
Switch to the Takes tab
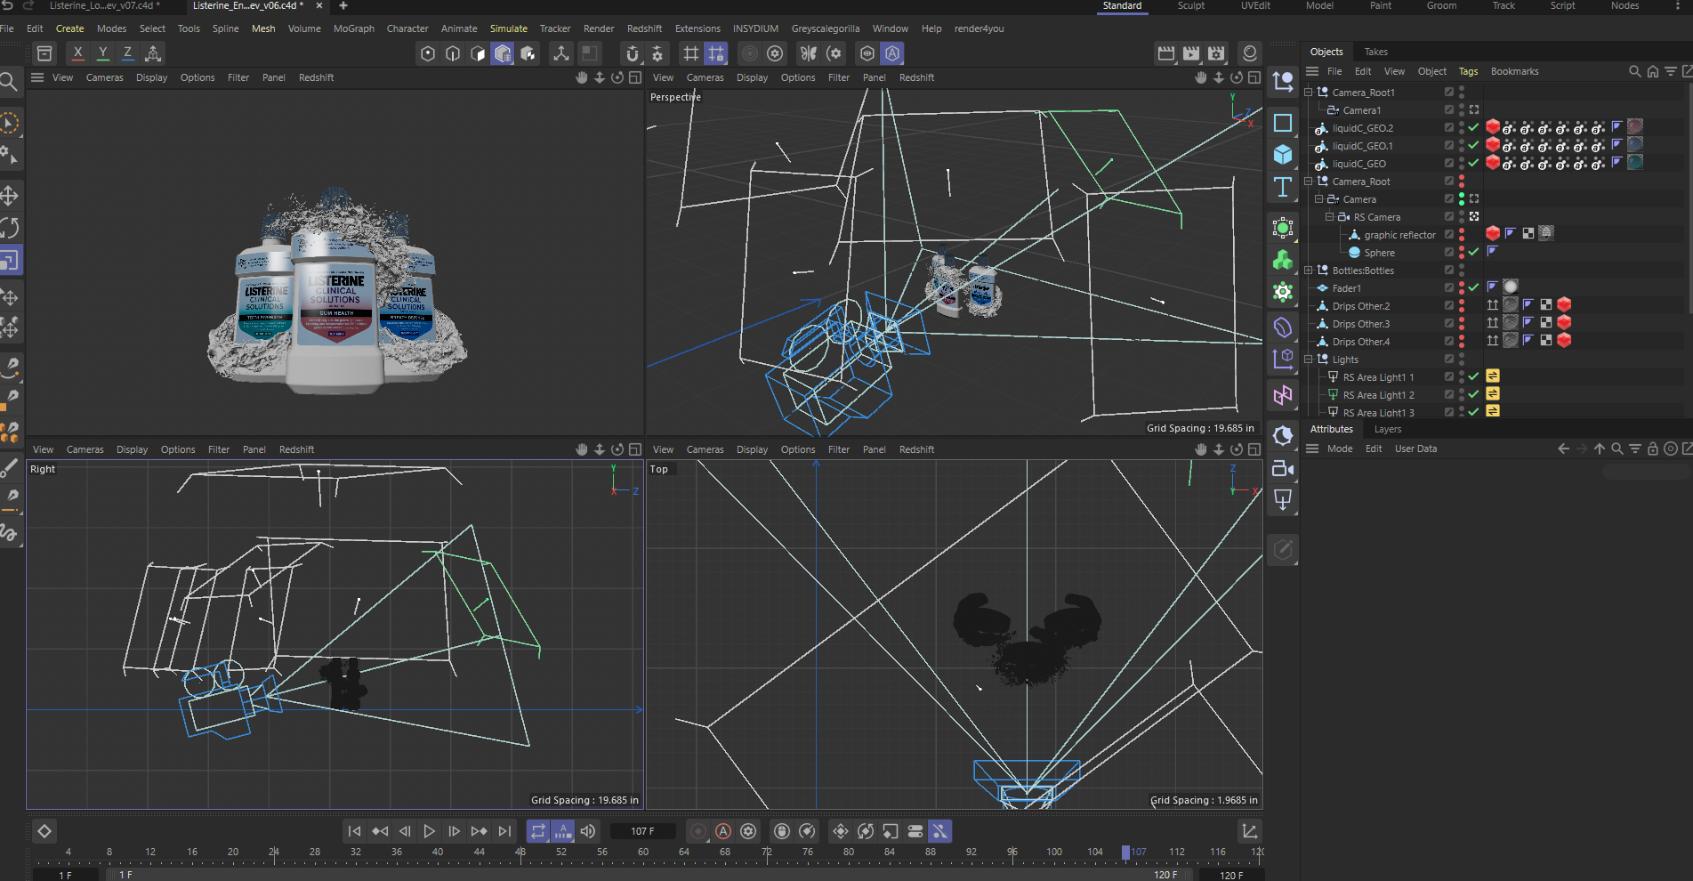[x=1375, y=52]
